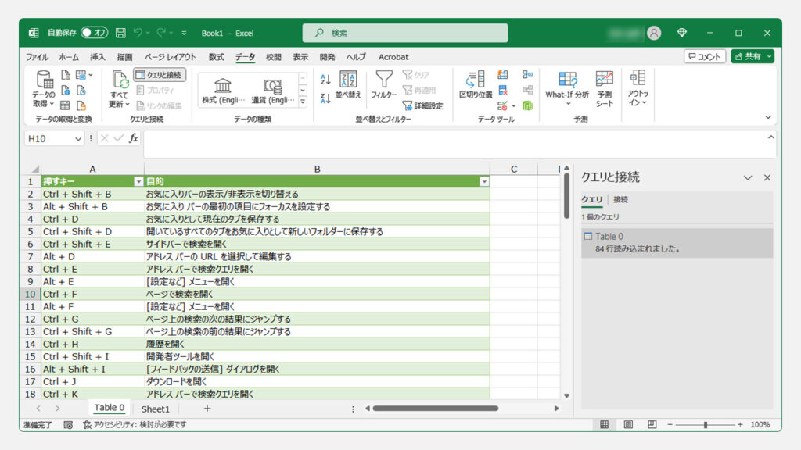This screenshot has height=450, width=801.
Task: Switch to Page Layout view in status bar
Action: click(627, 424)
